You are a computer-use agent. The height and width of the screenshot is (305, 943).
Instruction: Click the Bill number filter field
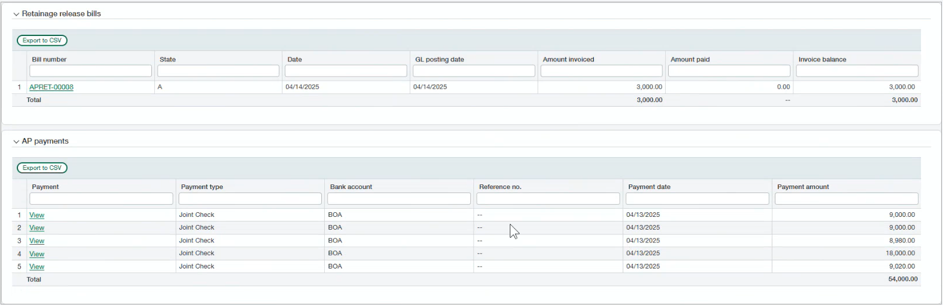point(90,71)
